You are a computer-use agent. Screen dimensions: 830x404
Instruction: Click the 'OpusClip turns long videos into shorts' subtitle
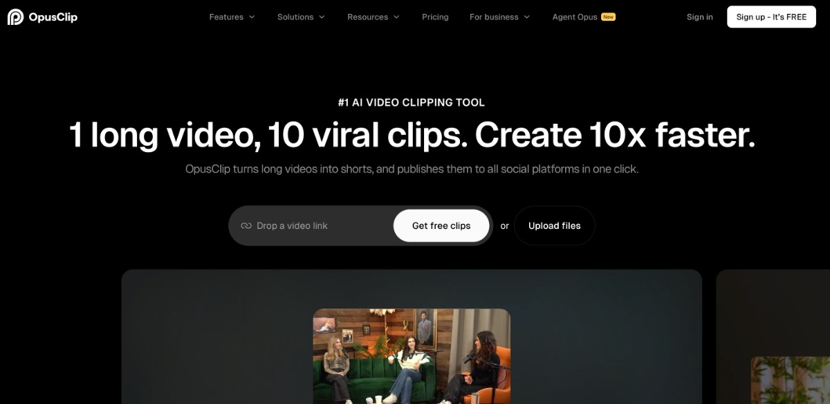pyautogui.click(x=412, y=169)
